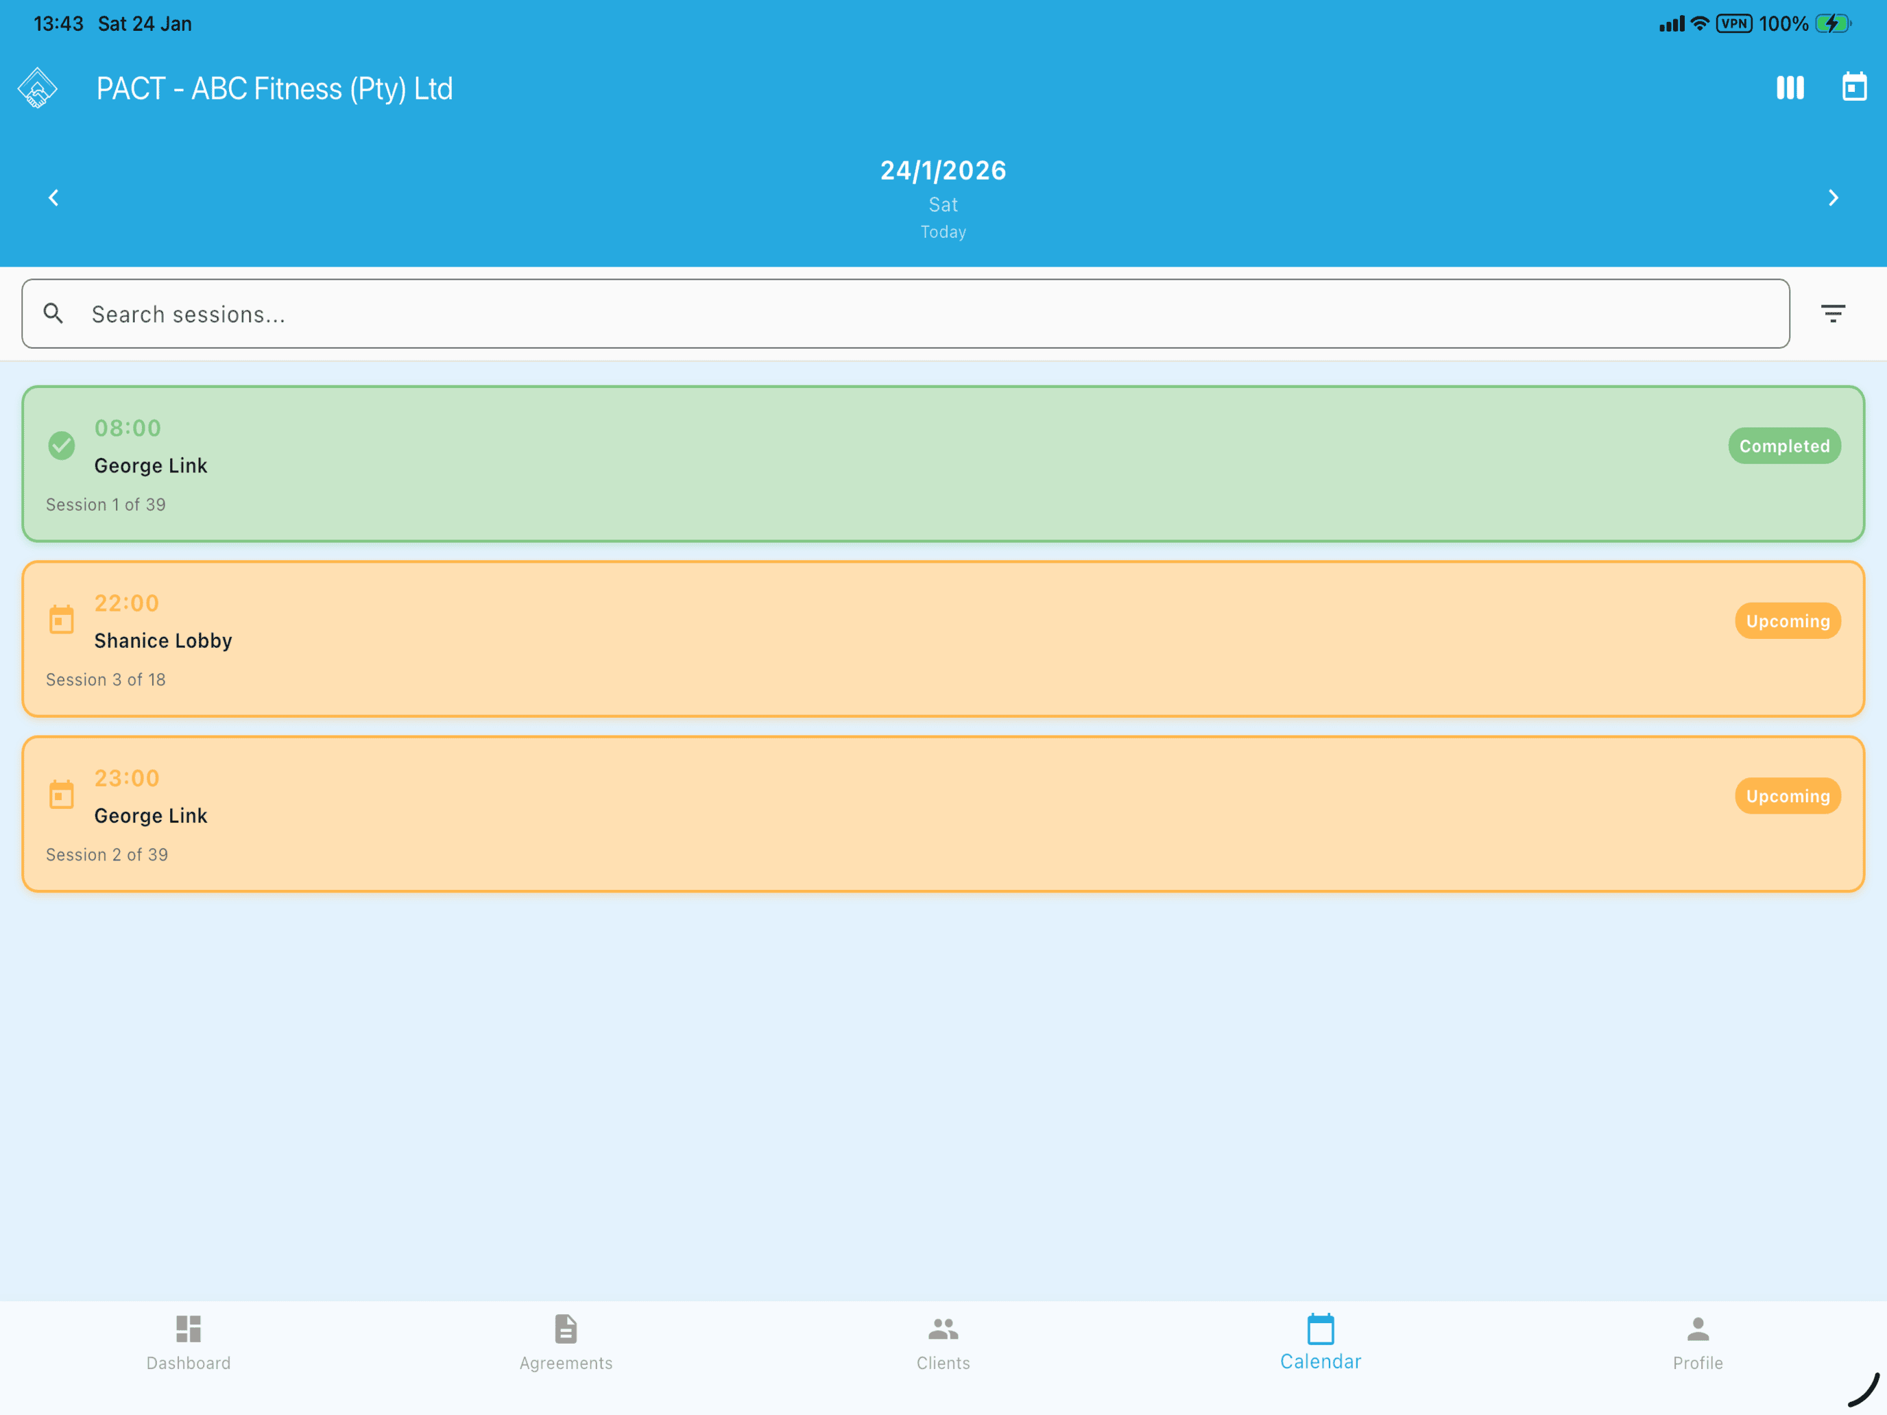Tap the VPN indicator in status bar
The image size is (1887, 1415).
tap(1733, 24)
